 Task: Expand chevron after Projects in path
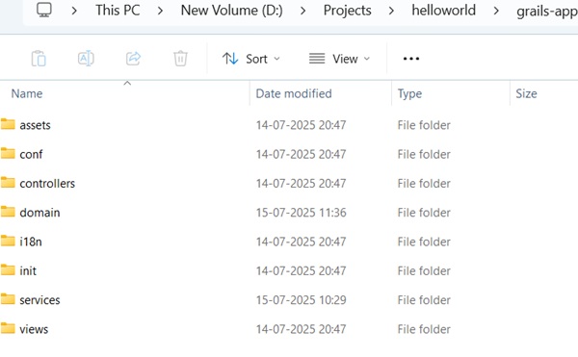(391, 11)
